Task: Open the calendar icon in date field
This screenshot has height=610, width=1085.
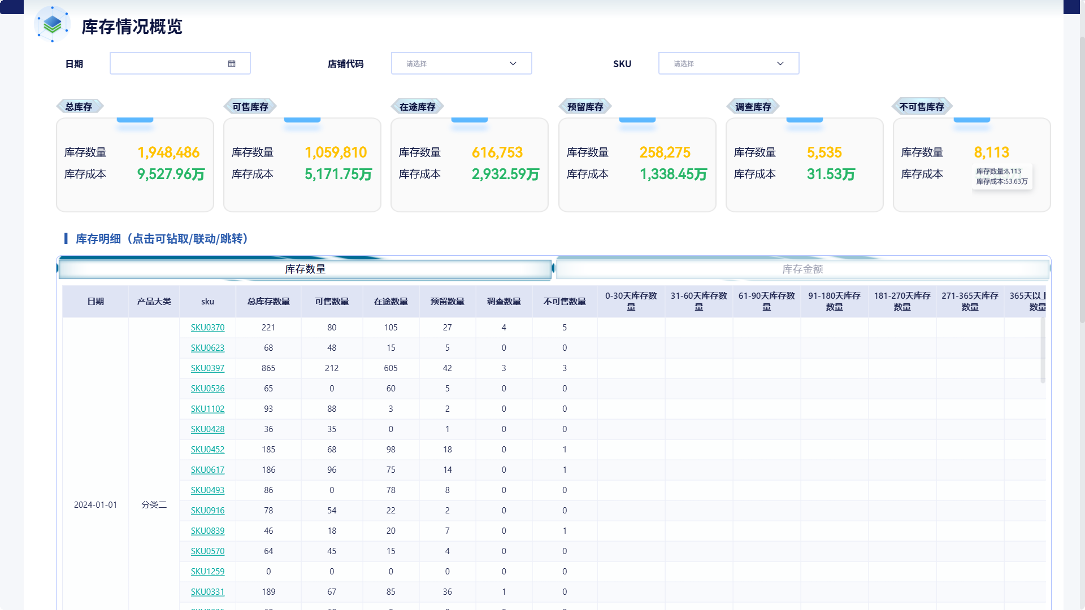Action: (232, 64)
